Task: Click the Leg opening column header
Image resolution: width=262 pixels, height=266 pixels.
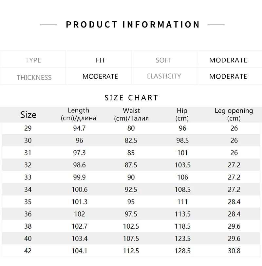Action: click(234, 114)
